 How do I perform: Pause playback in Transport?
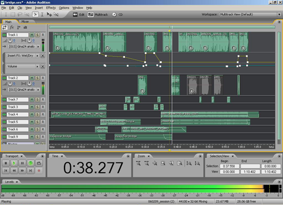pos(22,163)
